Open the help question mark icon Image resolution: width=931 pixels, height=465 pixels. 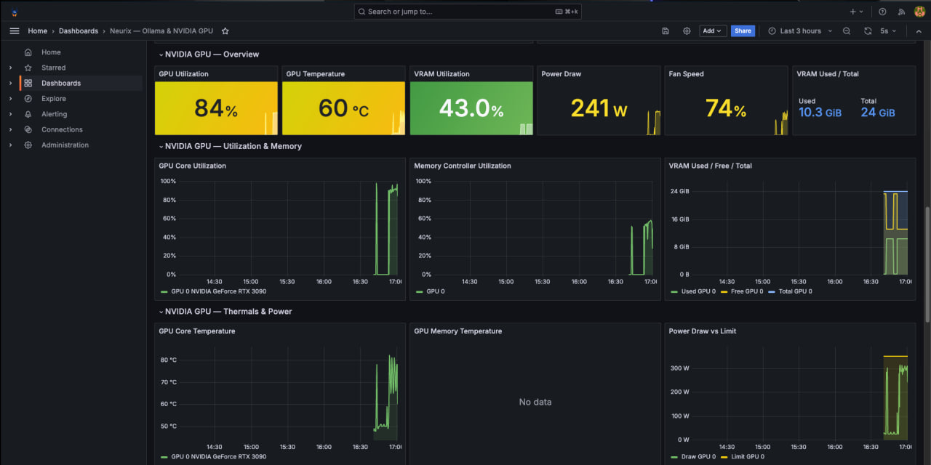882,12
